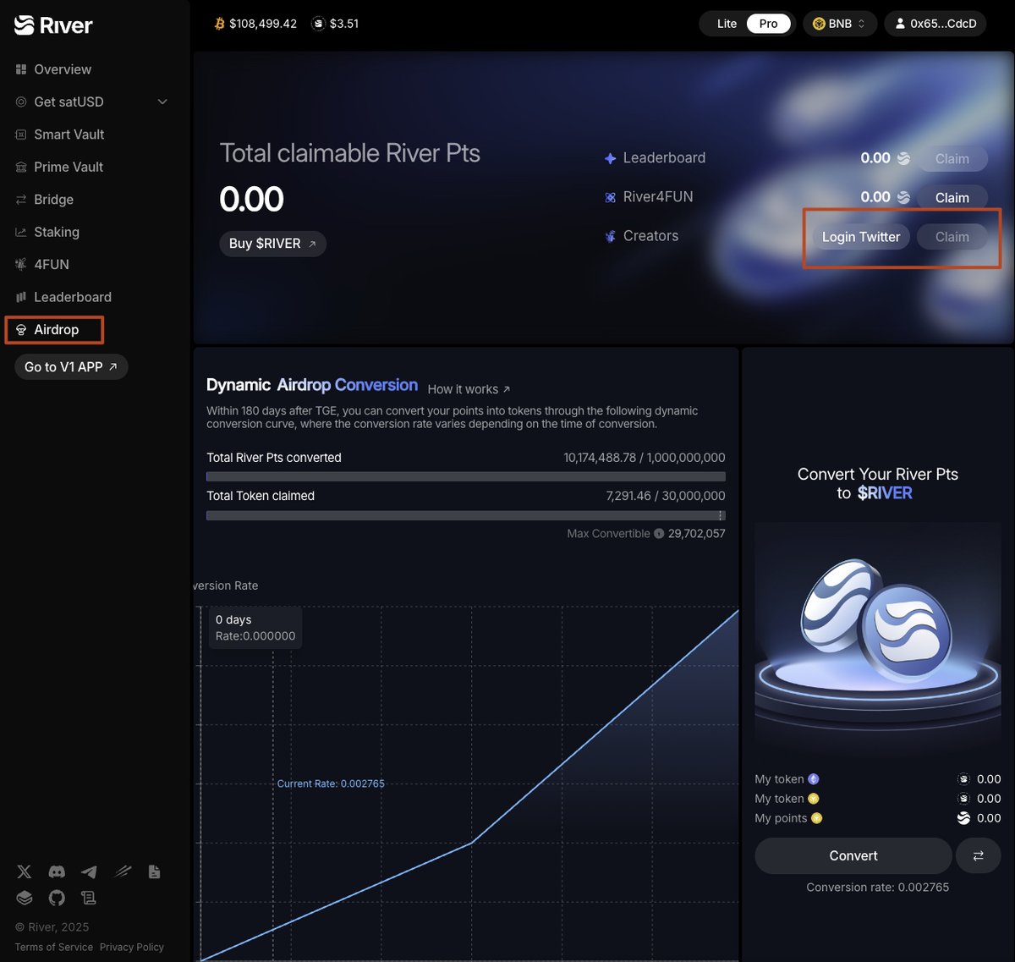1015x962 pixels.
Task: Click the Staking chart icon in sidebar
Action: (x=21, y=232)
